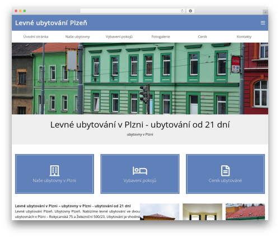Click the bed icon
The height and width of the screenshot is (237, 280).
(140, 170)
